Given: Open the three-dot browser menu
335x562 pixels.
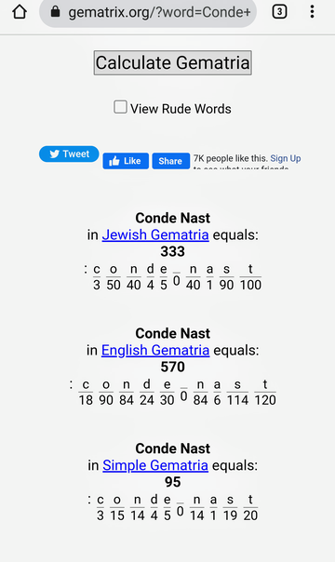Looking at the screenshot, I should click(312, 12).
